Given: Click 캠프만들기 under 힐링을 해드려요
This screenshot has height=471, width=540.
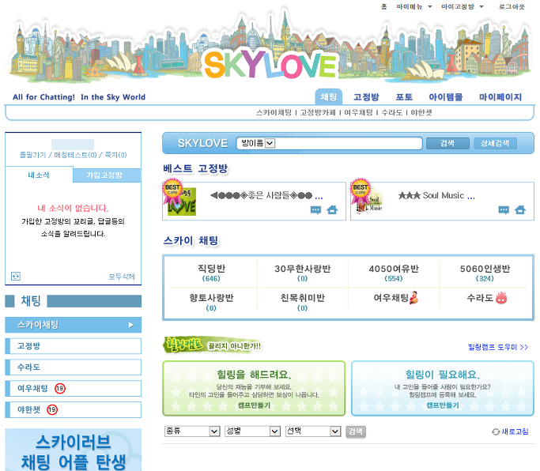Looking at the screenshot, I should pos(254,405).
